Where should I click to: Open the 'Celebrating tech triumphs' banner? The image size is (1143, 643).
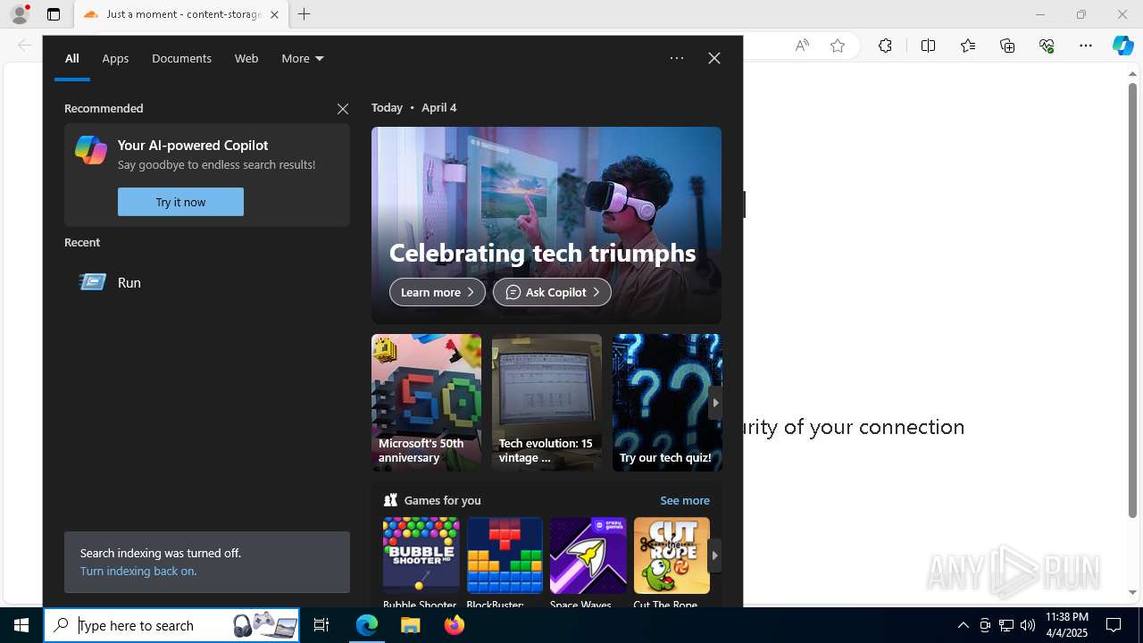[546, 225]
